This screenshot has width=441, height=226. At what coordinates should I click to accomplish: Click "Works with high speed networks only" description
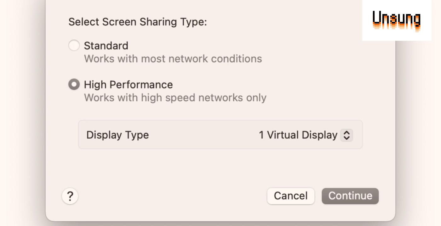pyautogui.click(x=175, y=98)
